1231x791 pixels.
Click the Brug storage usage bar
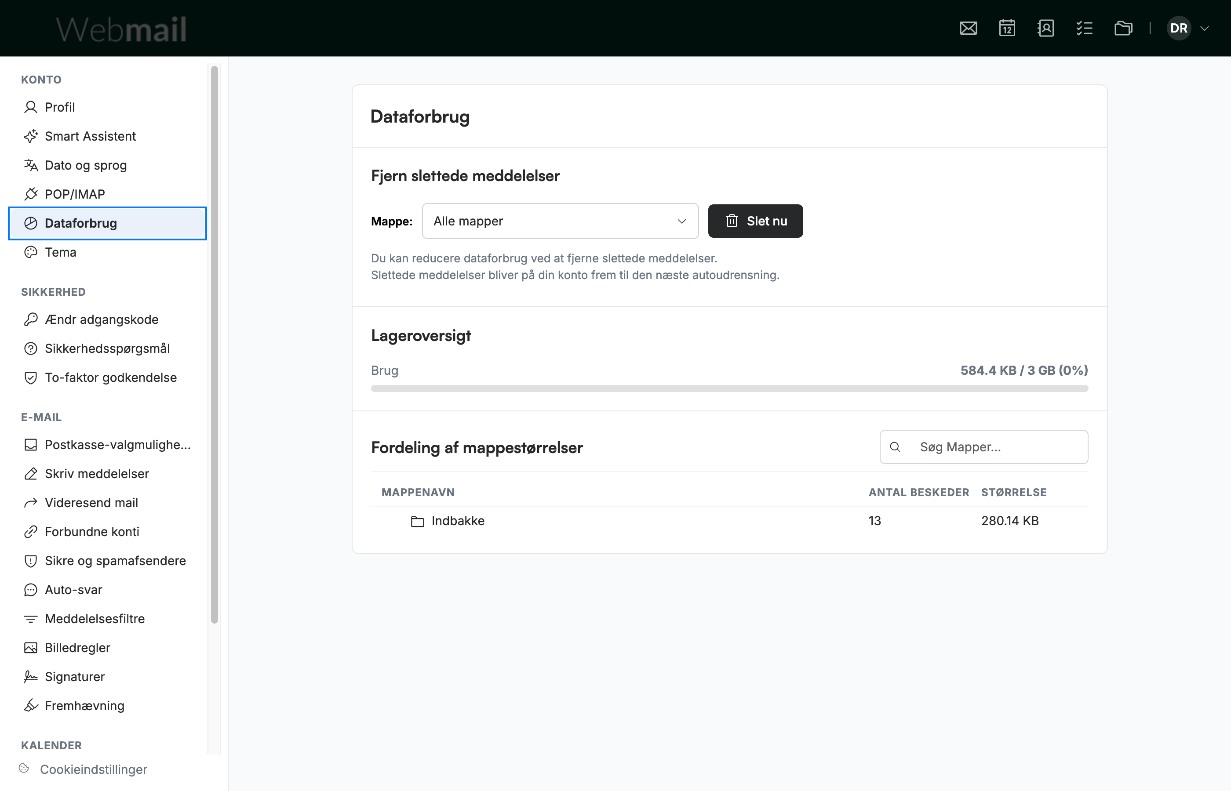click(x=729, y=389)
